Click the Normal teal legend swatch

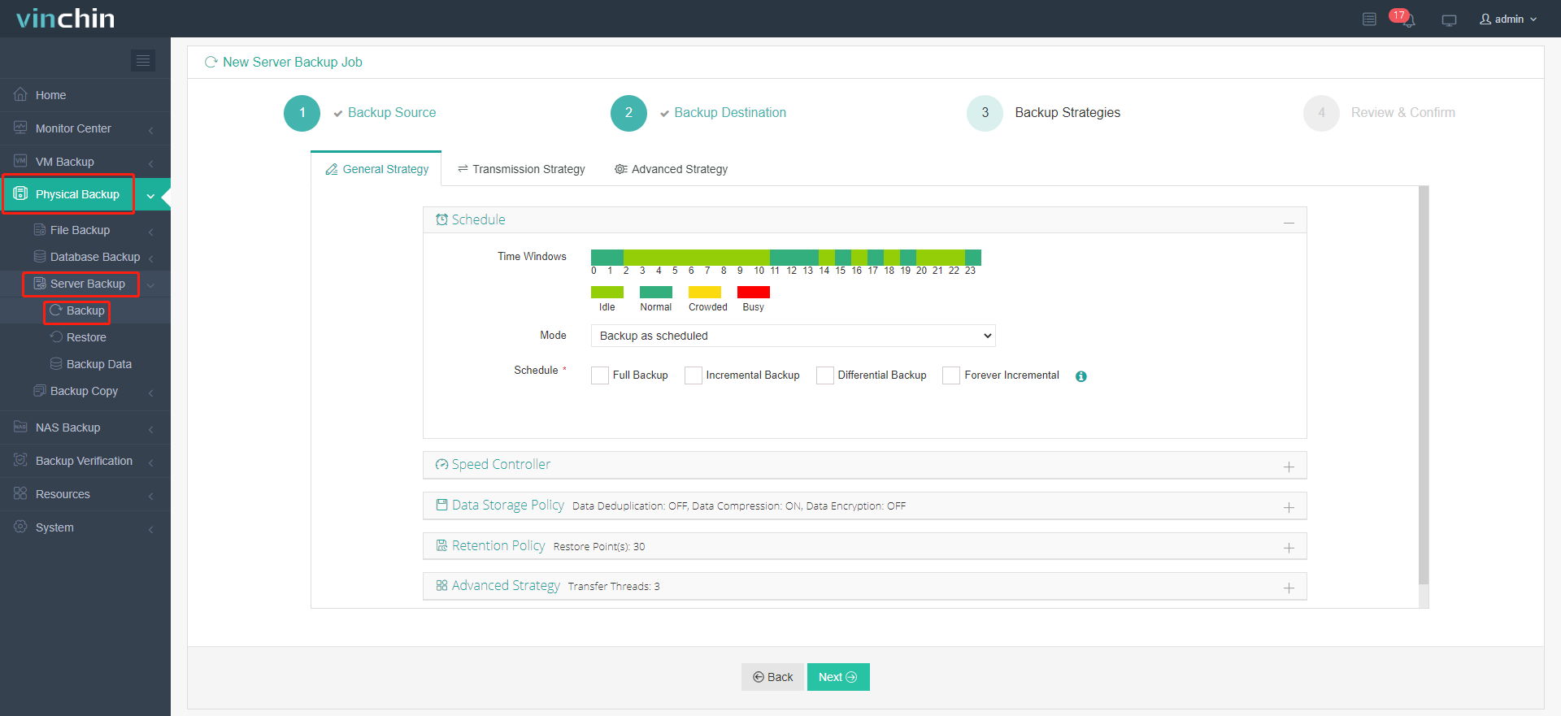click(656, 292)
